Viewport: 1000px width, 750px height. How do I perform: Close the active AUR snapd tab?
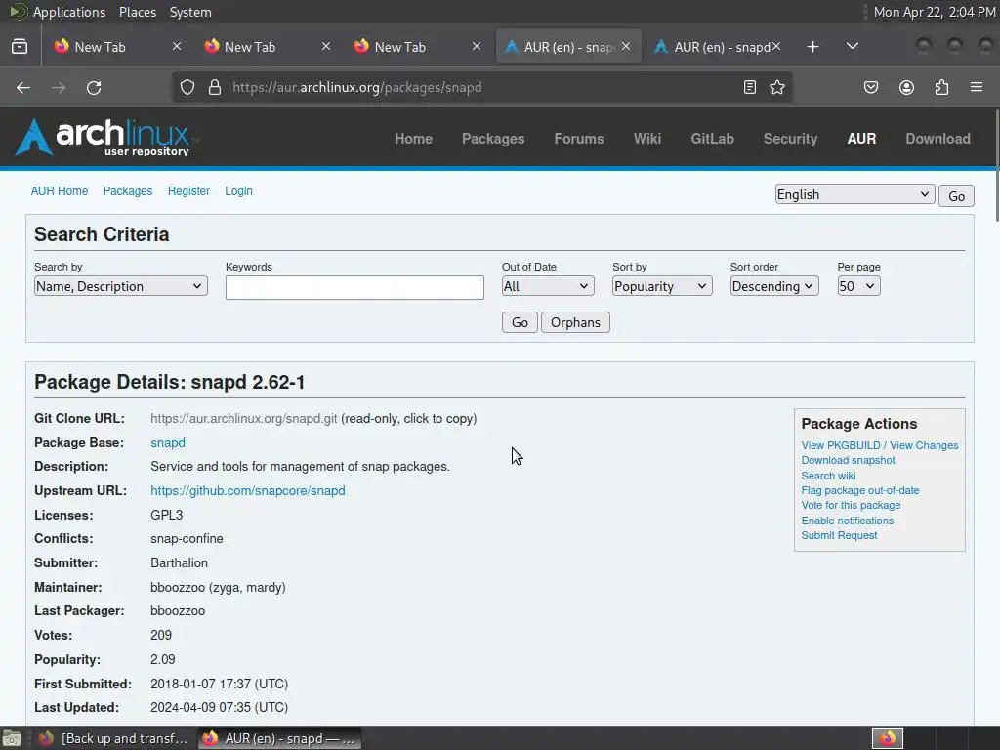pos(626,47)
